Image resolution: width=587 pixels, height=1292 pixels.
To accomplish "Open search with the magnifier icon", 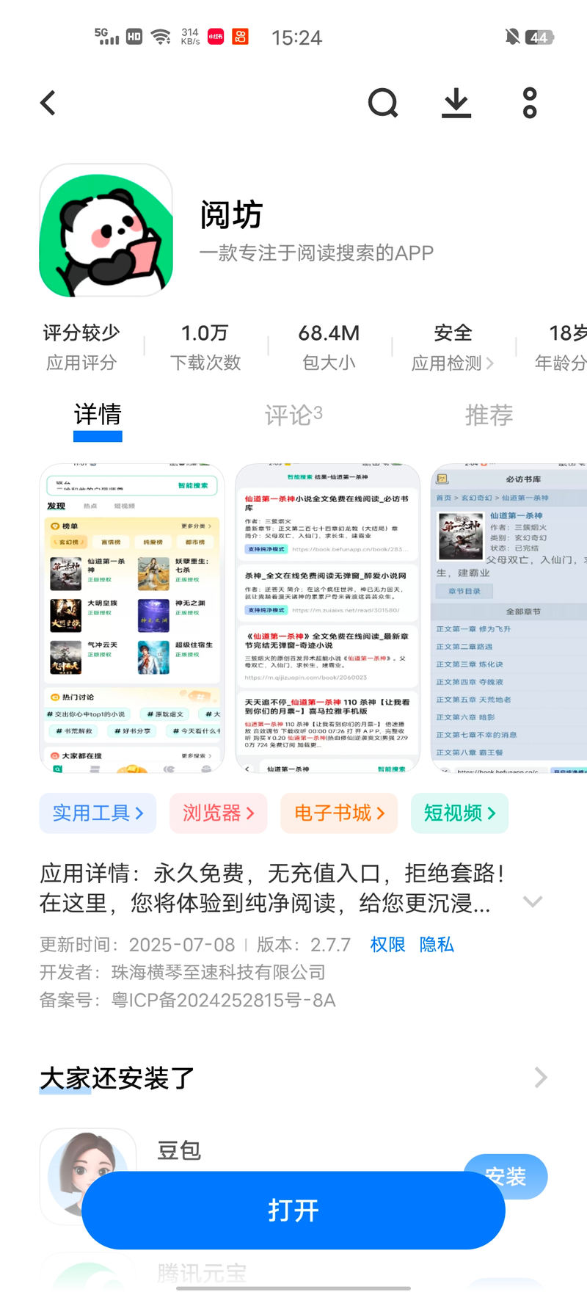I will pyautogui.click(x=383, y=104).
